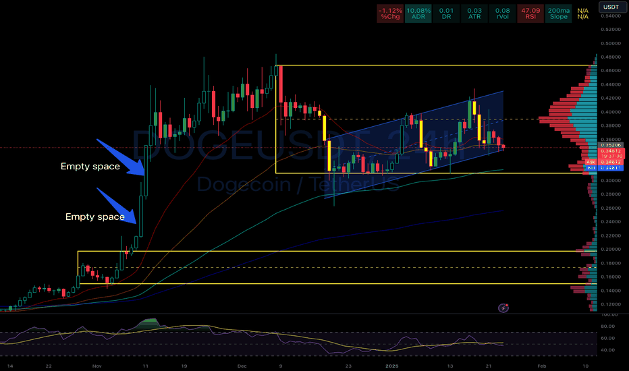Click the 0.40000 price scale label
The width and height of the screenshot is (629, 371).
[611, 112]
